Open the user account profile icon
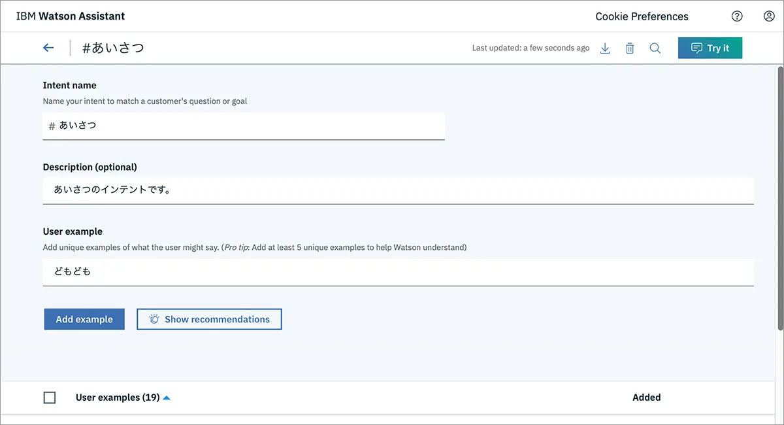Screen dimensions: 784x425 (769, 16)
